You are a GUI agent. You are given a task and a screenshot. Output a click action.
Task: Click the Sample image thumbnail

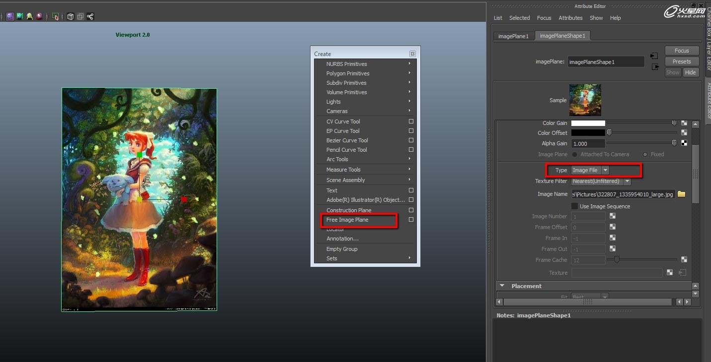585,100
